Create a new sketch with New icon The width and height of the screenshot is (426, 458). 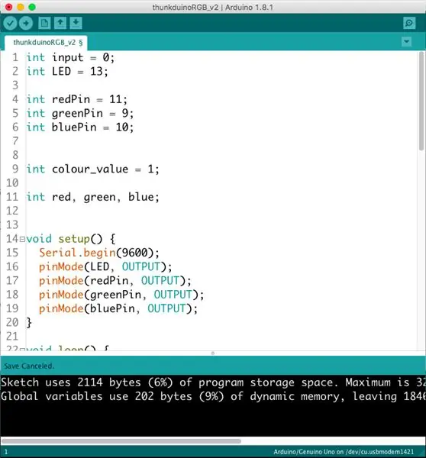pyautogui.click(x=44, y=23)
